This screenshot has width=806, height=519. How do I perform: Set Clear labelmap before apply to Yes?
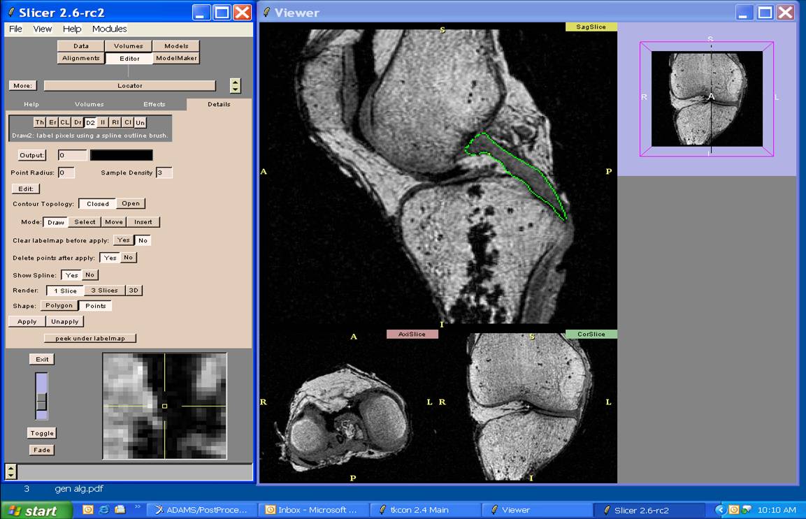point(124,240)
